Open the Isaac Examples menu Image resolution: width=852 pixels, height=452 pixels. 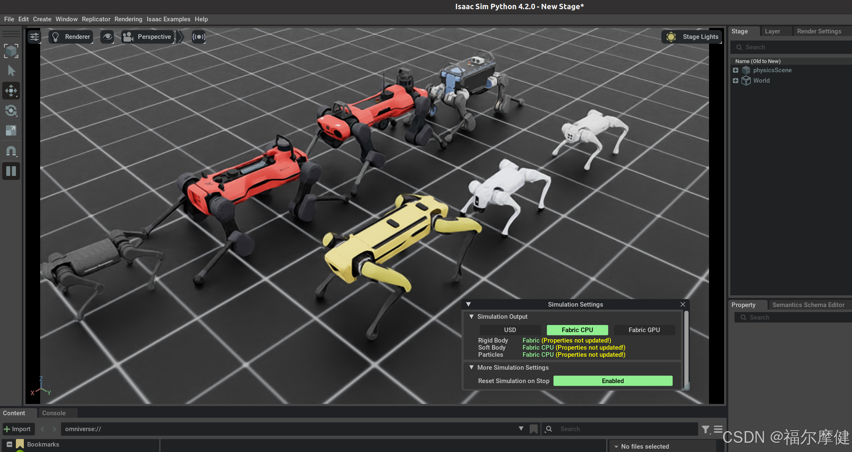[168, 19]
